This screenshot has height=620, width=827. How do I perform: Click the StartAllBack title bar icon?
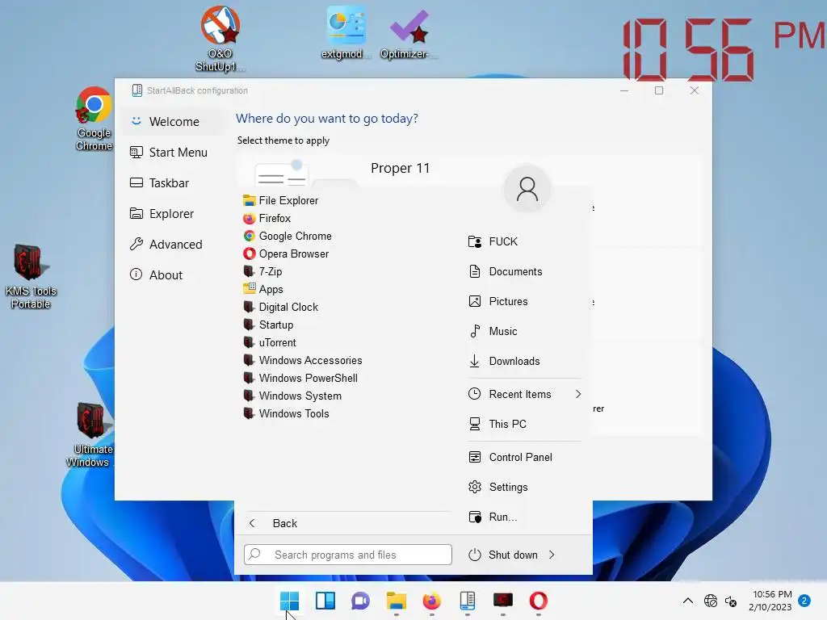click(137, 90)
